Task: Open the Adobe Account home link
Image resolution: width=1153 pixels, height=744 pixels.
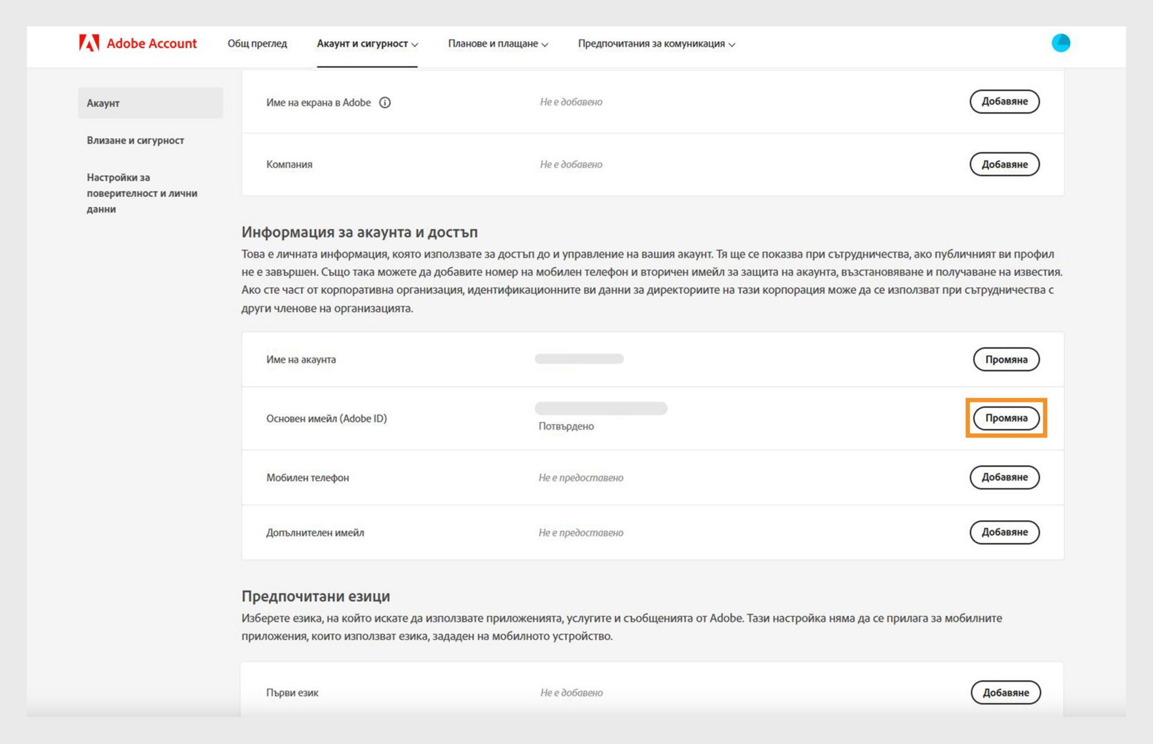Action: click(151, 43)
